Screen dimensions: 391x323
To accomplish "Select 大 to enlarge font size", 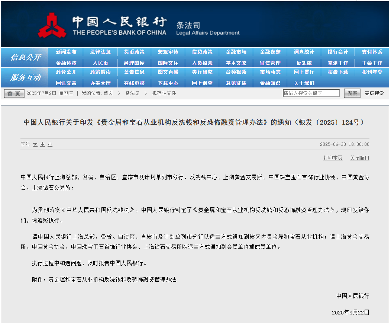I will (35, 144).
